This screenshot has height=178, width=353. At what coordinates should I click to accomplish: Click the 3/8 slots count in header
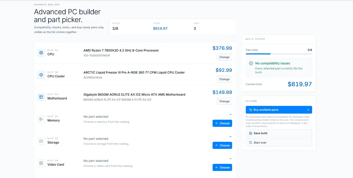115,29
